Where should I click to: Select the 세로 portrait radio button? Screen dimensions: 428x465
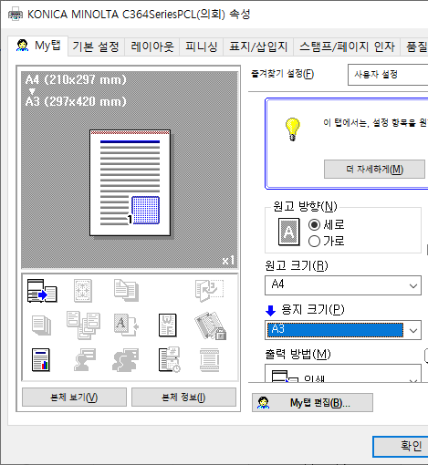tap(314, 225)
